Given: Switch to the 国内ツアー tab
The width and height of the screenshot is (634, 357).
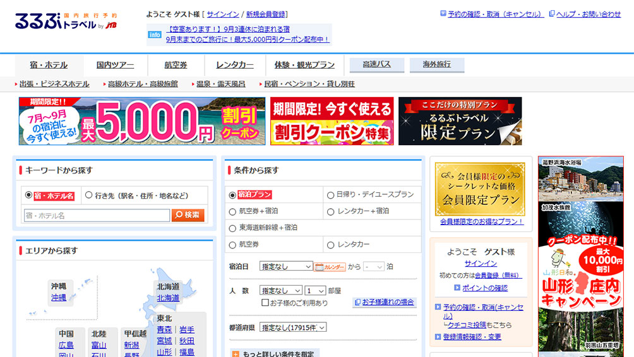Looking at the screenshot, I should (x=115, y=65).
